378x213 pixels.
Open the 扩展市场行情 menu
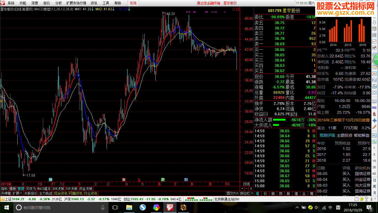[76, 3]
